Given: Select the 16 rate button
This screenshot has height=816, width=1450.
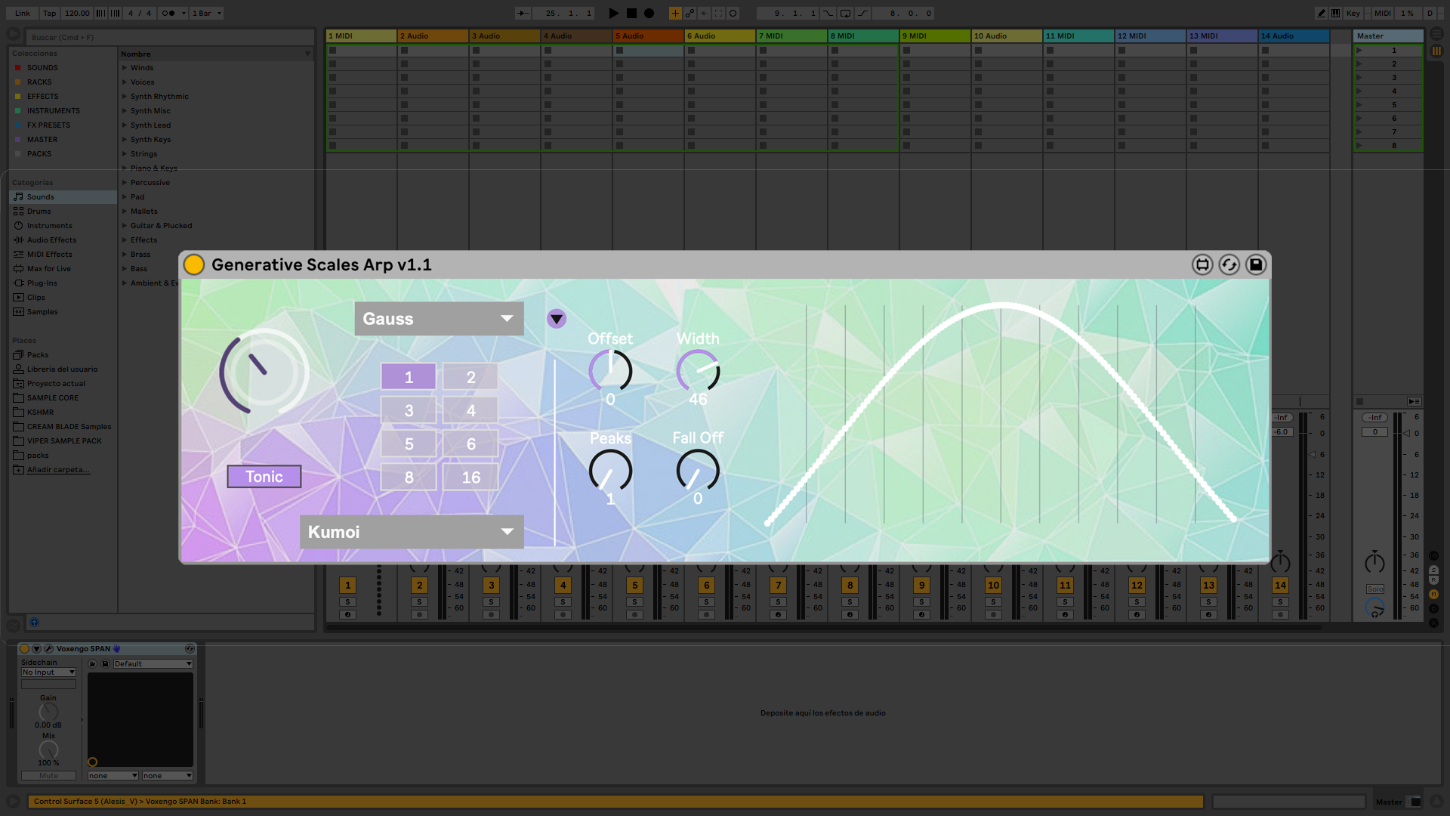Looking at the screenshot, I should (x=470, y=478).
